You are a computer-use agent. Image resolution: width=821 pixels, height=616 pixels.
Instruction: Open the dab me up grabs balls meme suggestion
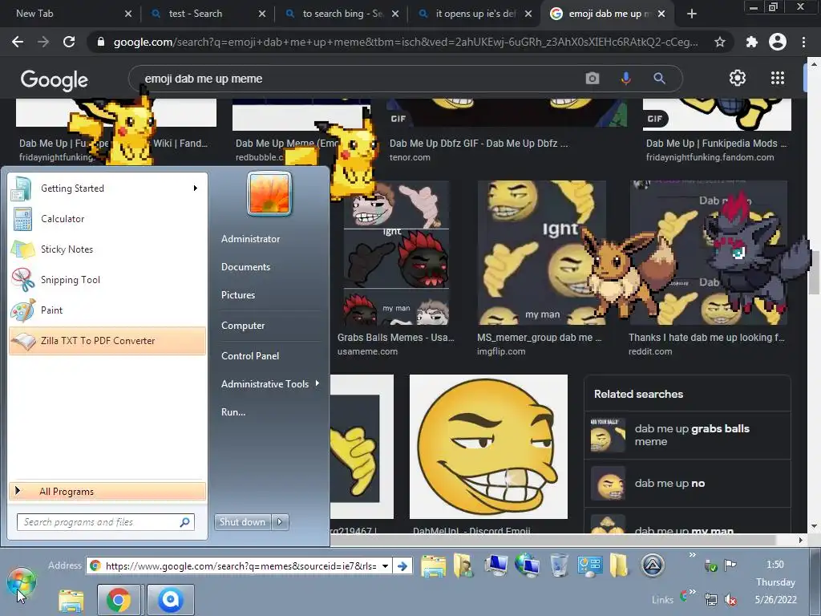687,436
